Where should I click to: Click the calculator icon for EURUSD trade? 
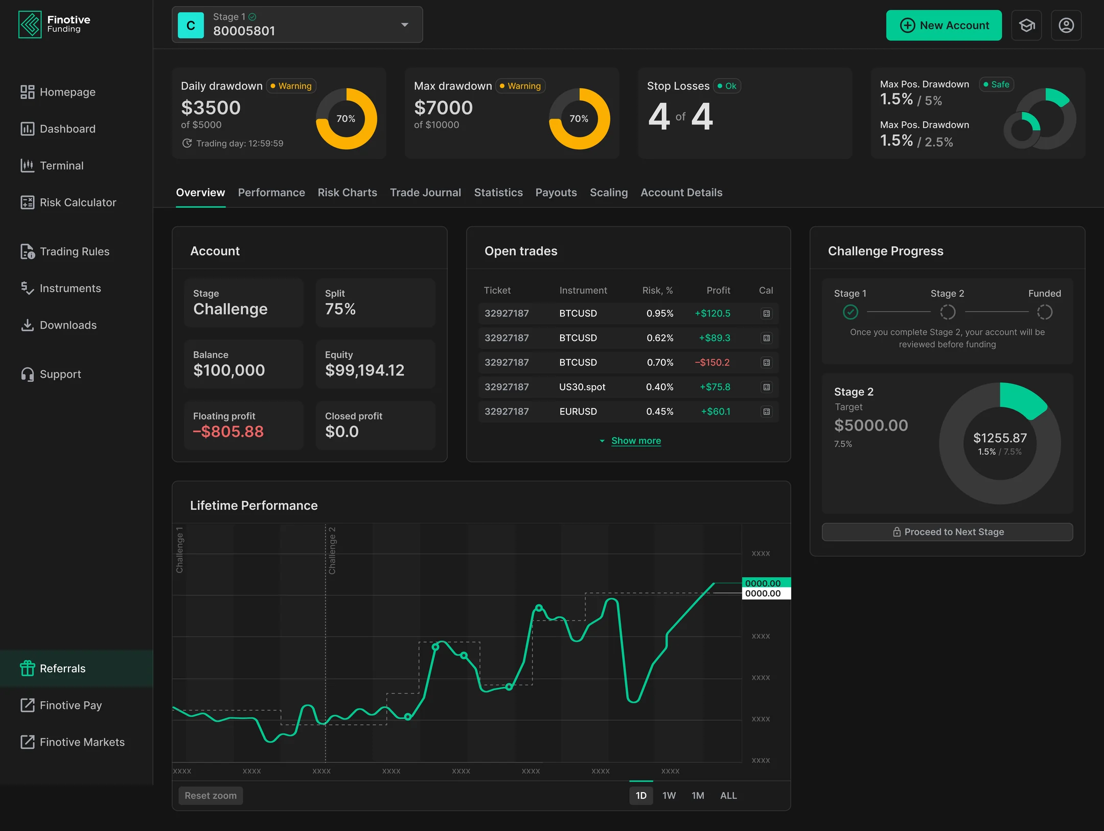(767, 411)
